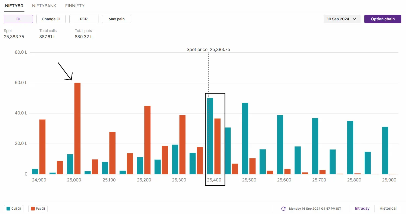Click the 24,900 strike axis label
Image resolution: width=406 pixels, height=214 pixels.
pyautogui.click(x=39, y=180)
